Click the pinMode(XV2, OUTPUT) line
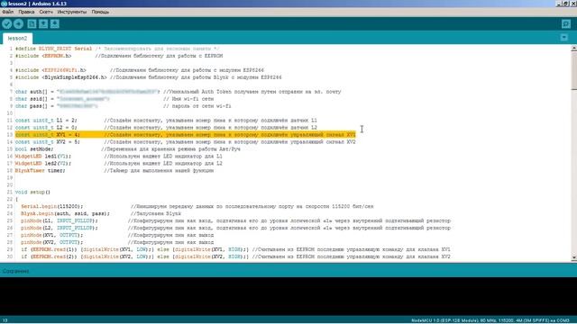The image size is (577, 324). pyautogui.click(x=117, y=242)
